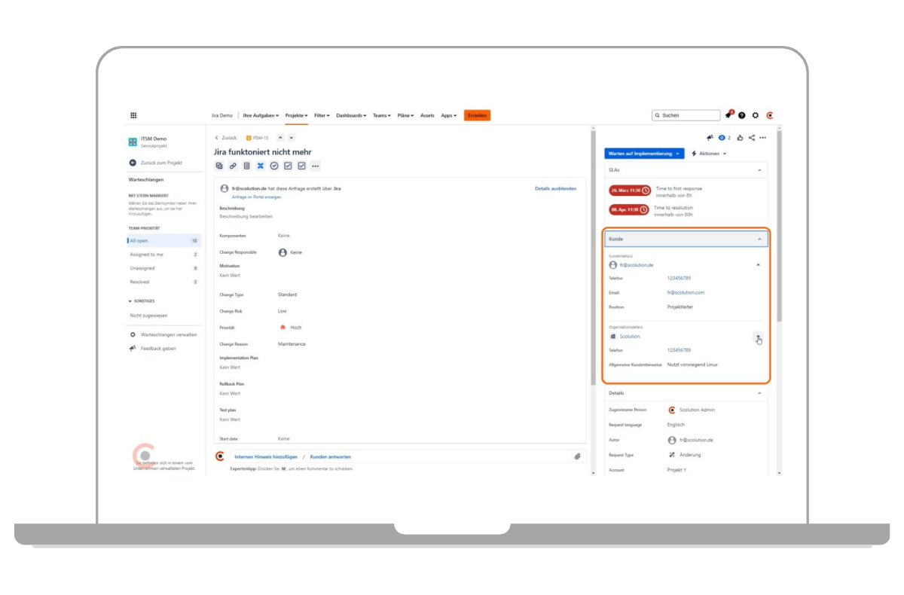Open the Aktionen dropdown
The image size is (904, 595).
[709, 153]
